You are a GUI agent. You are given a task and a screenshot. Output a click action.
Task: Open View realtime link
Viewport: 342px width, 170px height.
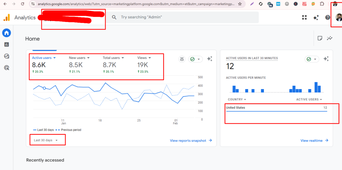(314, 141)
